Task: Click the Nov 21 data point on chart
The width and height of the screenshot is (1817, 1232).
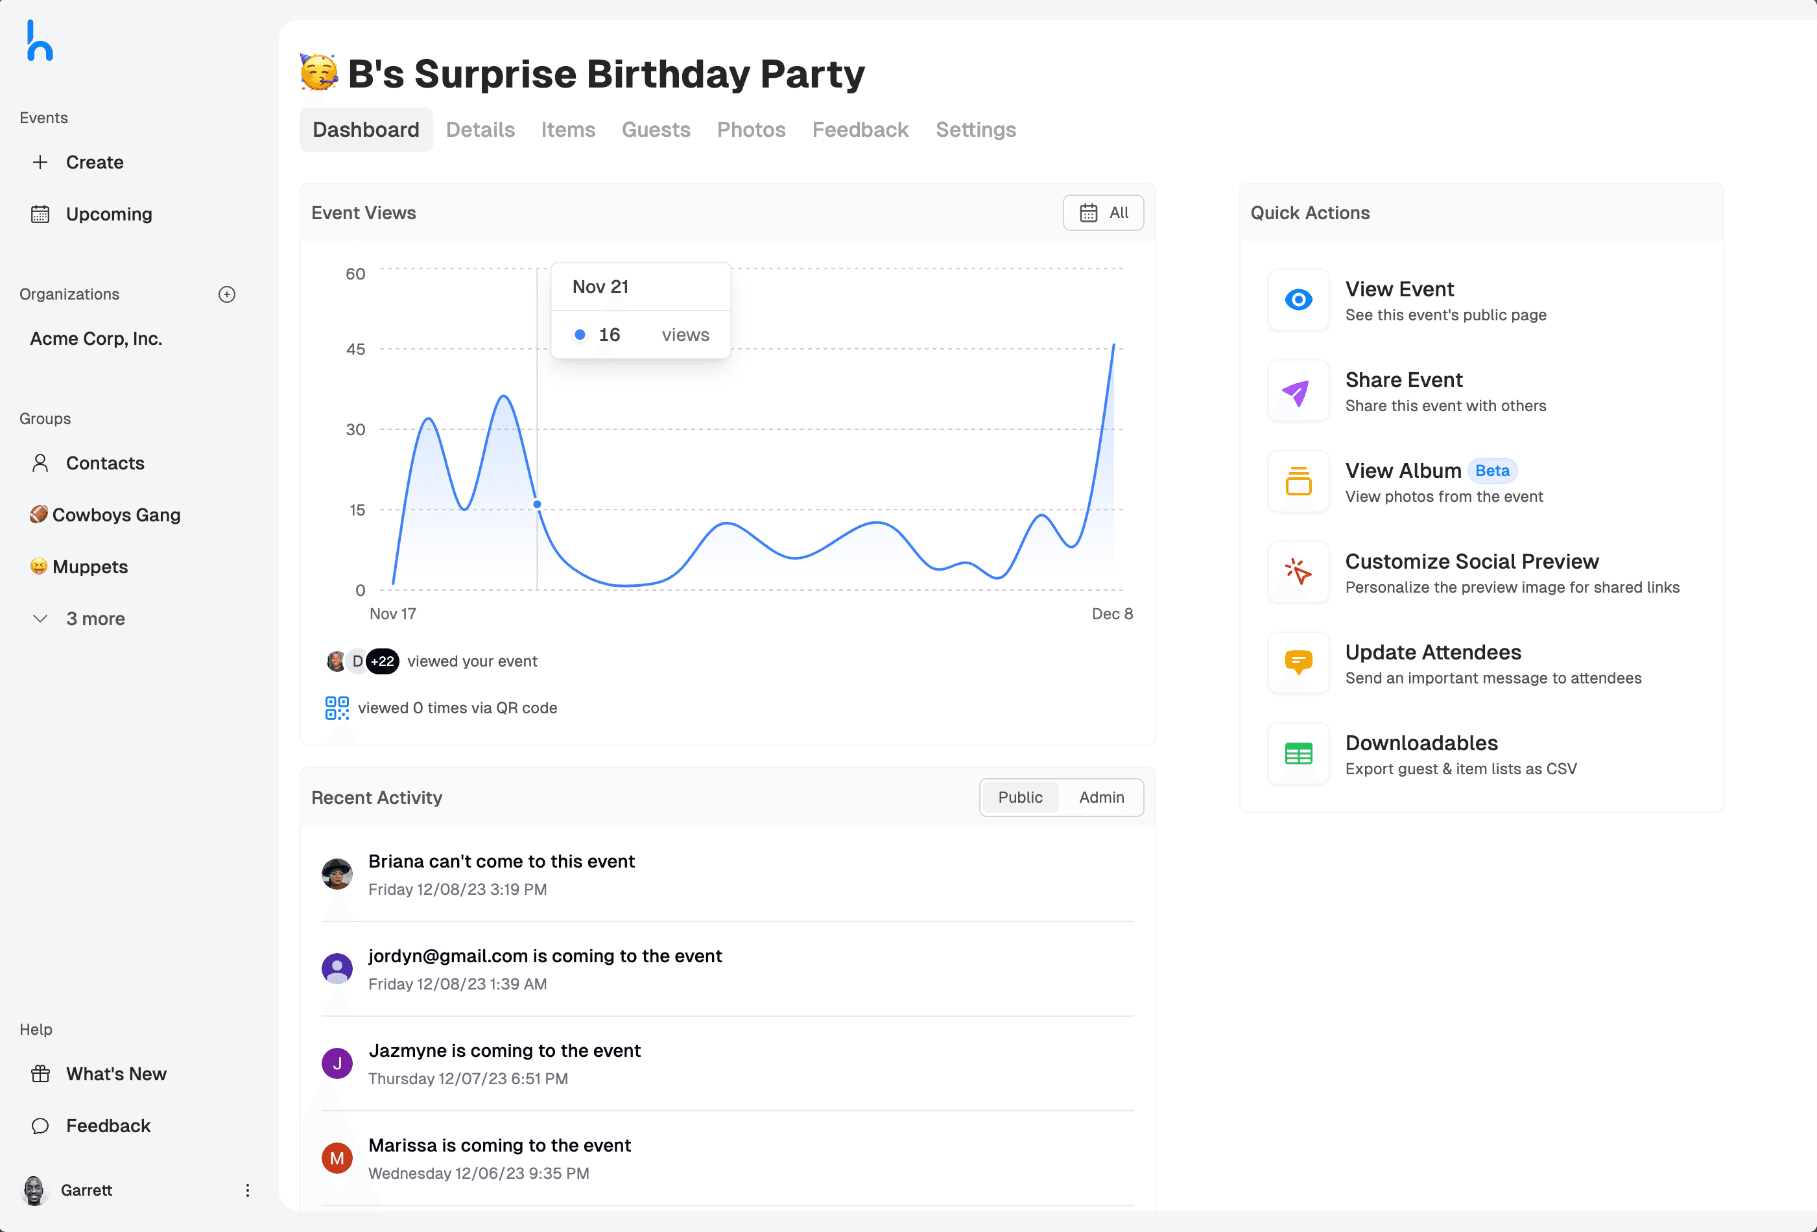Action: click(x=537, y=505)
